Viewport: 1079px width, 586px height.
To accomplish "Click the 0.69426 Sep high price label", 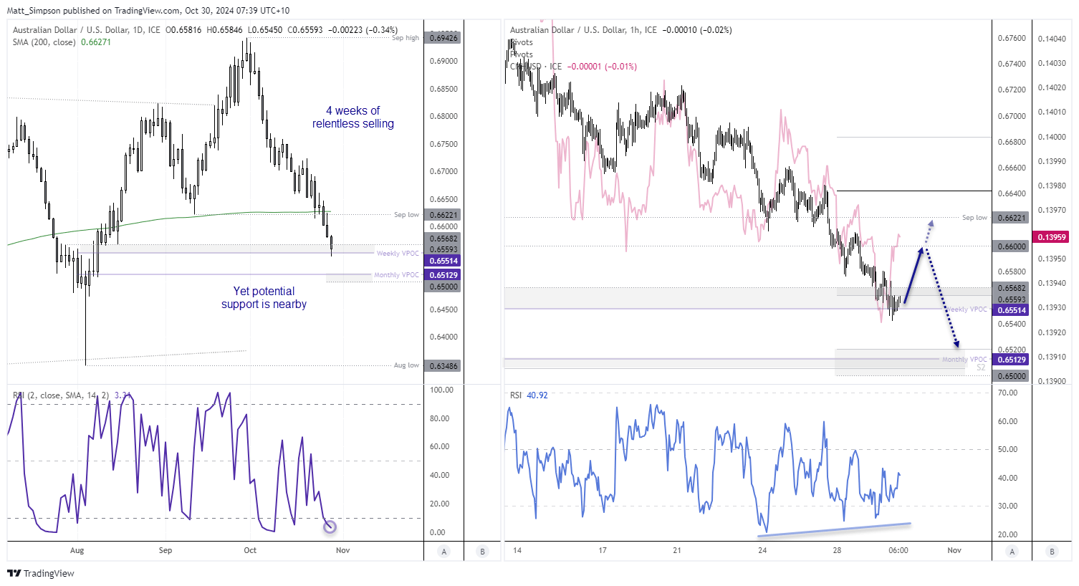I will (443, 38).
